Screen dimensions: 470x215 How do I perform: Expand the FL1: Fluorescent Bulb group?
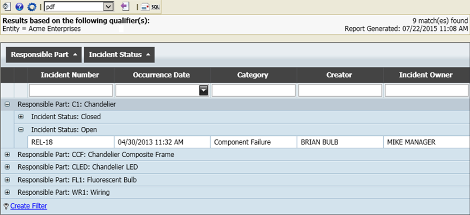8,180
